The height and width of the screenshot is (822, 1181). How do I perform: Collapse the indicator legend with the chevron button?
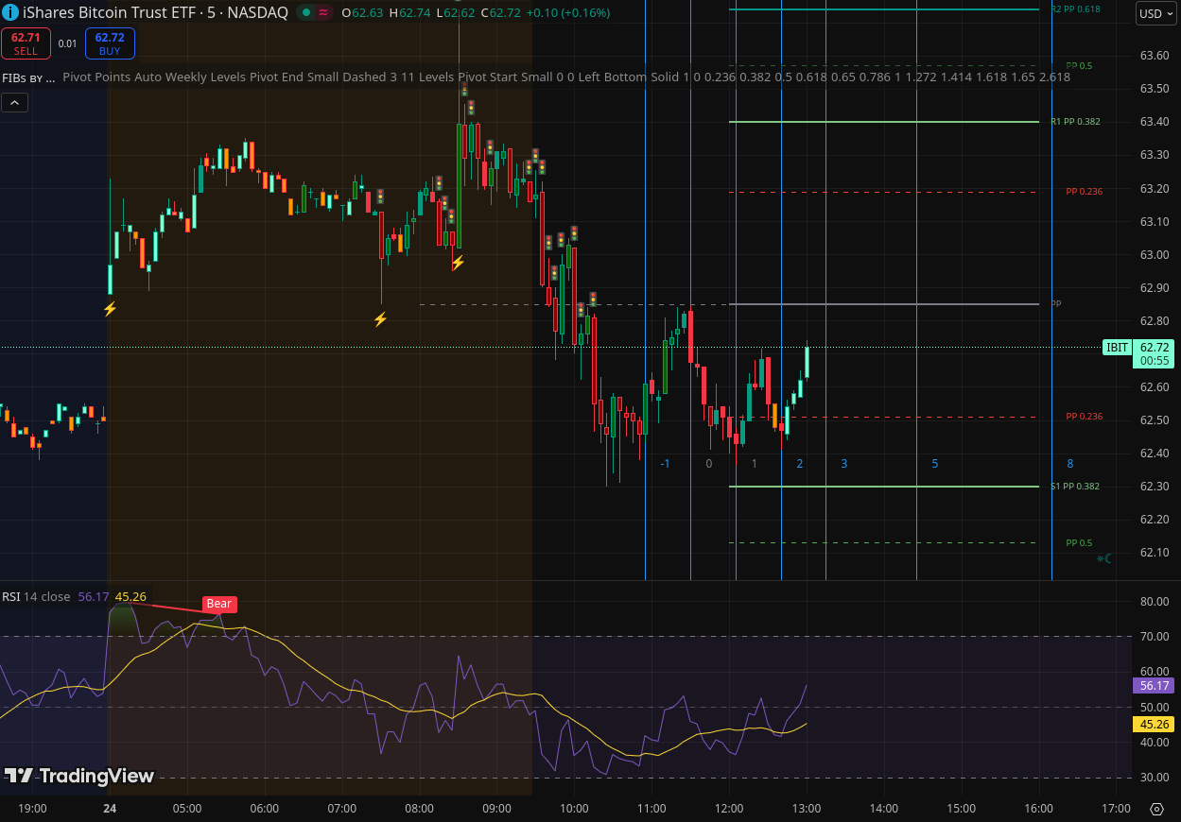(x=14, y=102)
